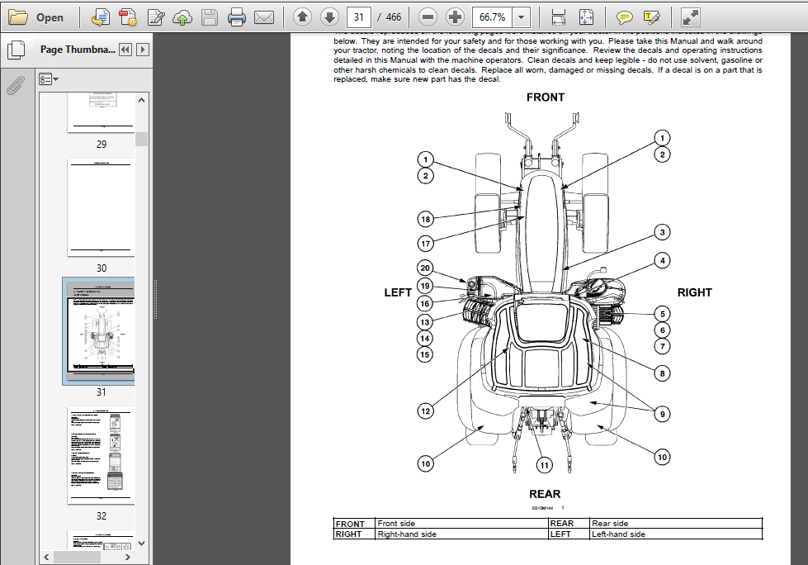The width and height of the screenshot is (808, 565).
Task: Click the Page Thumbnails panel title
Action: pyautogui.click(x=78, y=50)
